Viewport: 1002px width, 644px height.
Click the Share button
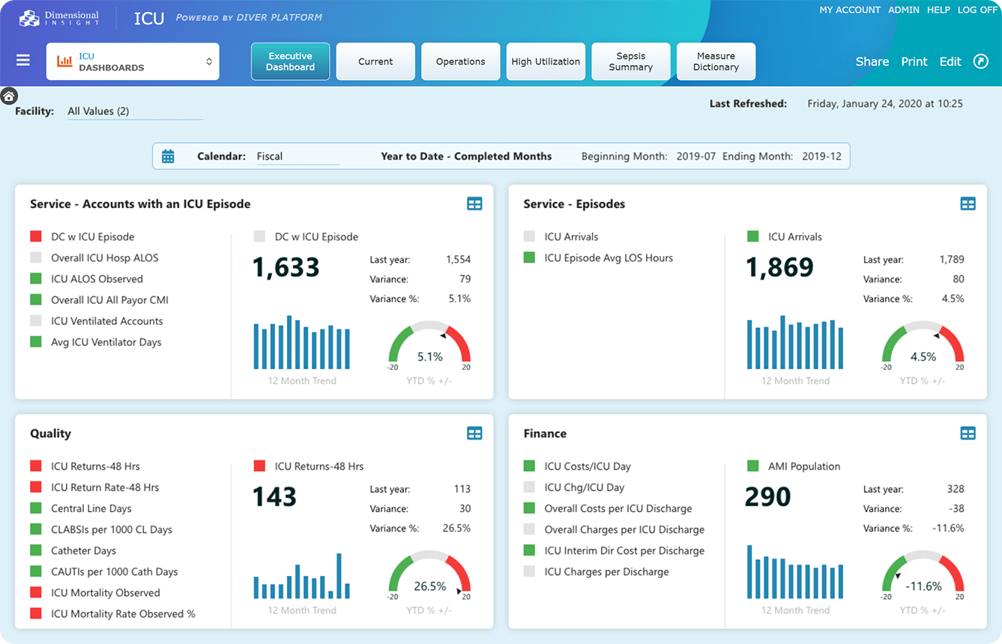pyautogui.click(x=872, y=61)
